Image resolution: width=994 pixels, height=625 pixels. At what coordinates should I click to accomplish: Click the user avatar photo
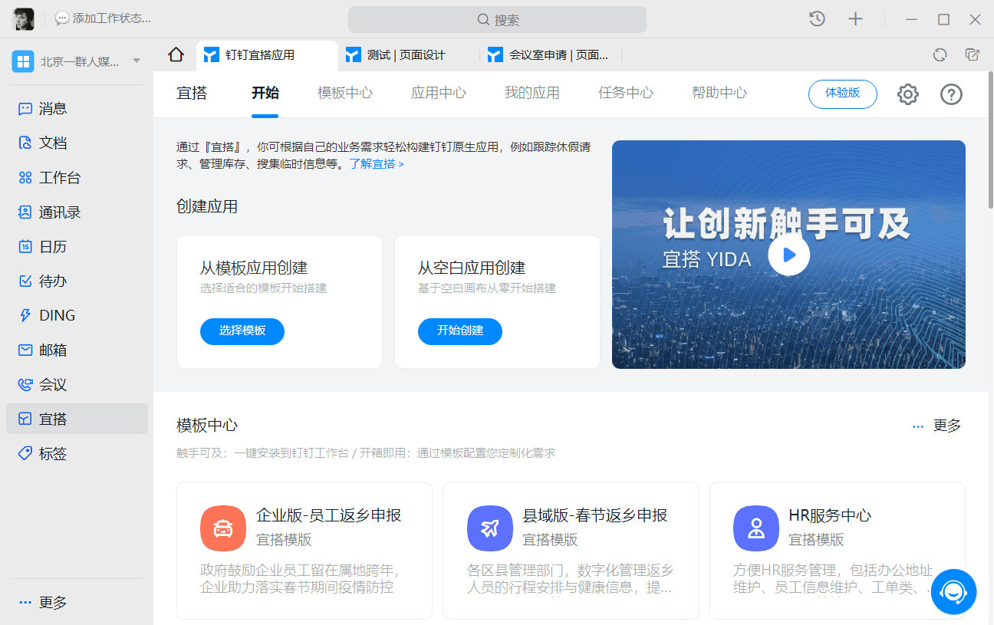(x=24, y=19)
